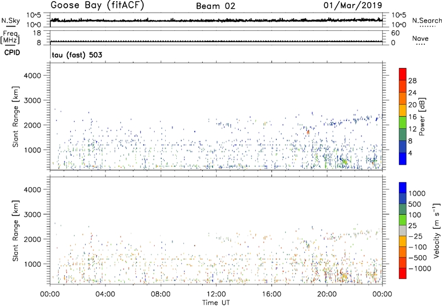Click the "N.Sky" legend label
The height and width of the screenshot is (306, 442).
(10, 20)
